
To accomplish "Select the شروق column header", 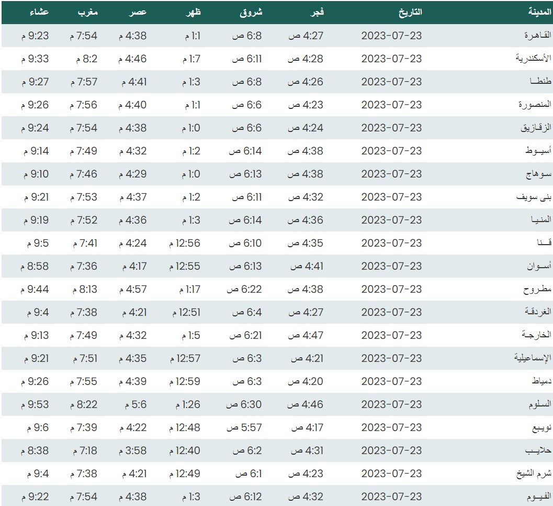I will (x=251, y=12).
